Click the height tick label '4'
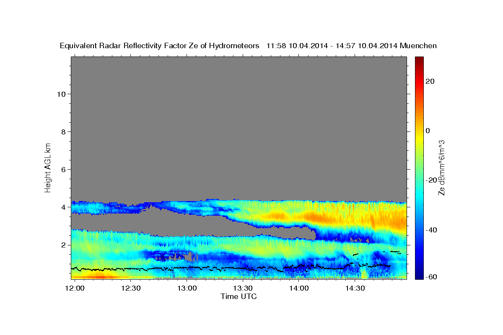Image resolution: width=503 pixels, height=335 pixels. click(62, 207)
